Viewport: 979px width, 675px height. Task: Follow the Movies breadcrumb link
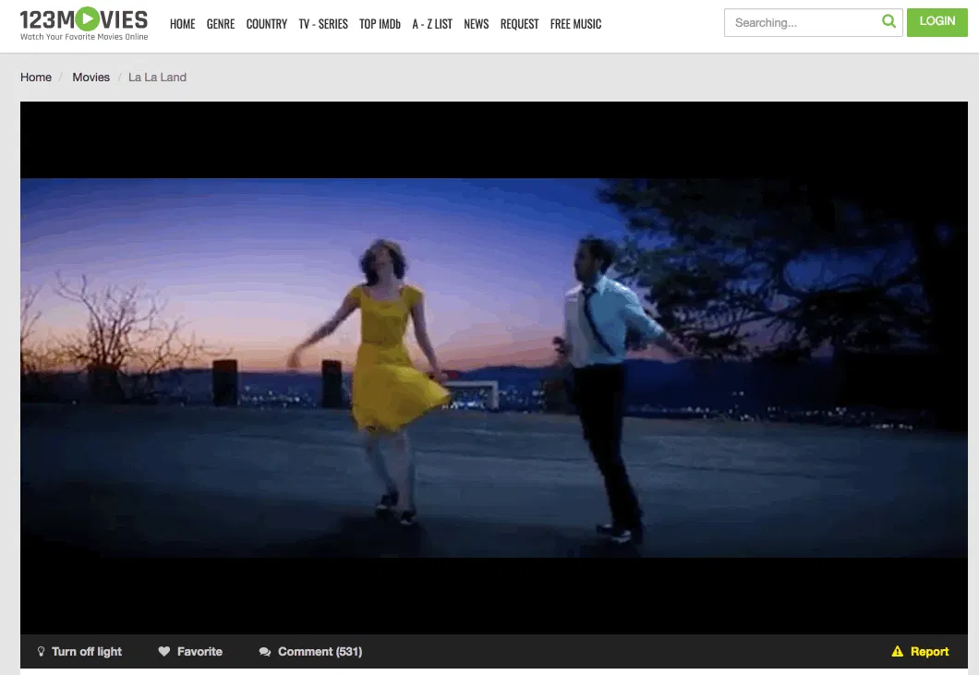point(91,77)
